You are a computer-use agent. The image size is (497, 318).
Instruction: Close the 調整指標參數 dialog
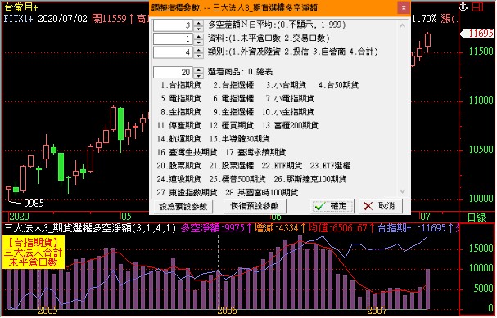(404, 7)
